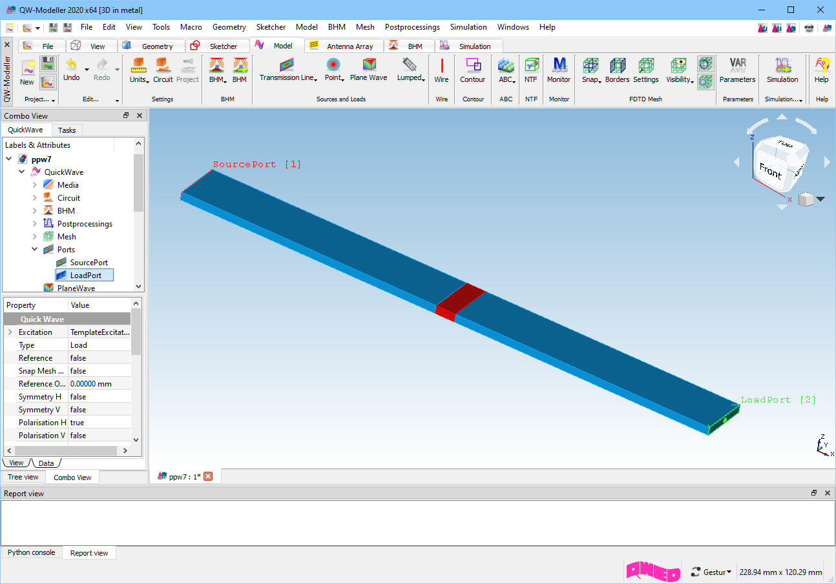This screenshot has width=836, height=584.
Task: Click the mesh Borders icon
Action: [618, 65]
